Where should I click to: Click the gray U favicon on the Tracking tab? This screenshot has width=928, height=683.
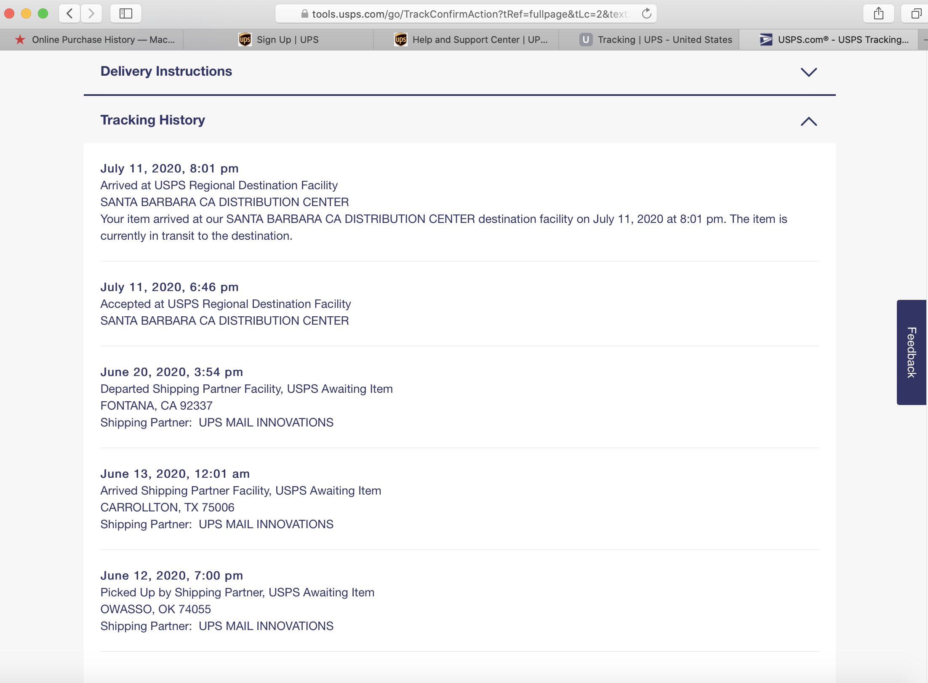tap(586, 40)
